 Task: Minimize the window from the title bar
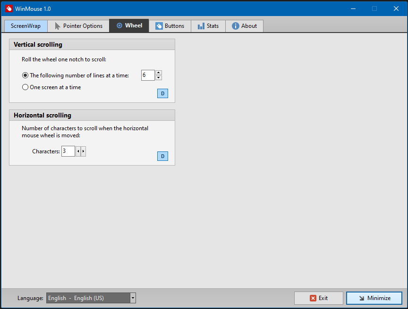coord(353,8)
